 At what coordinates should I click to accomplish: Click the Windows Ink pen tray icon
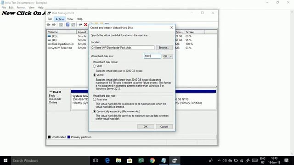[248, 160]
